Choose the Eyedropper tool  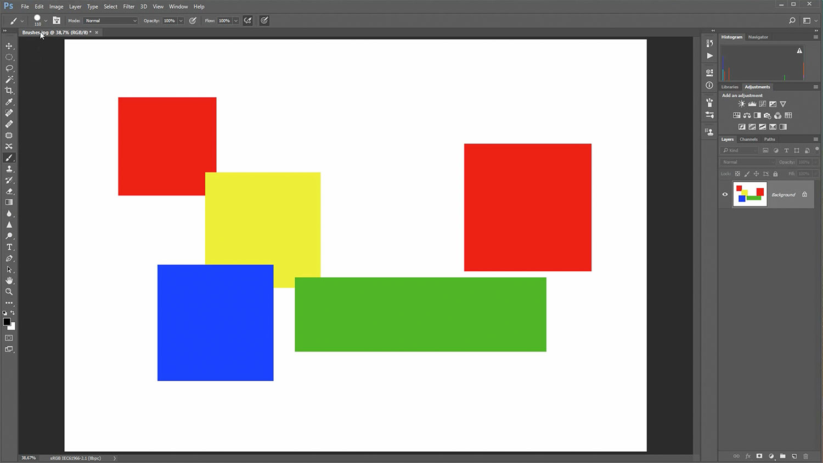pos(9,102)
